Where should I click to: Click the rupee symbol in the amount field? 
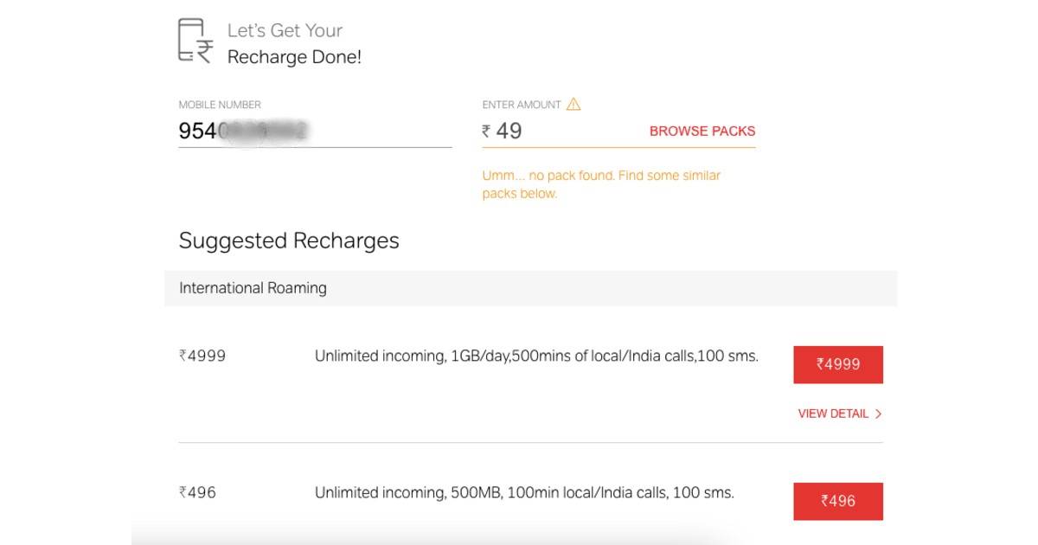click(487, 131)
